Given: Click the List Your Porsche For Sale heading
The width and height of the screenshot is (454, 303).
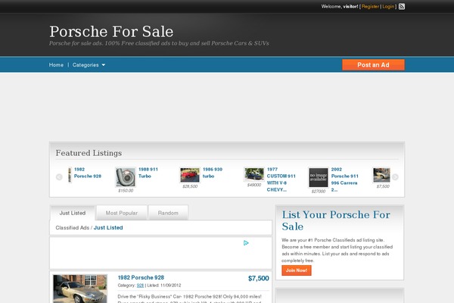Looking at the screenshot, I should click(x=336, y=220).
